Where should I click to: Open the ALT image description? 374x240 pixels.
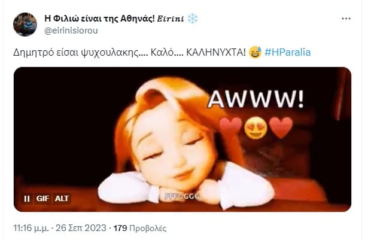[x=62, y=199]
